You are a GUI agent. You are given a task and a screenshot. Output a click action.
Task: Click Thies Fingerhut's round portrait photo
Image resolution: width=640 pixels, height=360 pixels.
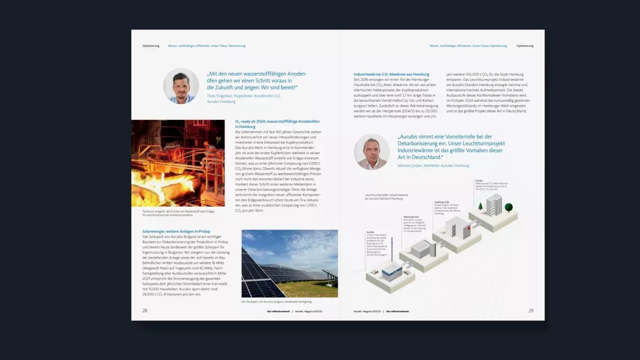pos(181,86)
